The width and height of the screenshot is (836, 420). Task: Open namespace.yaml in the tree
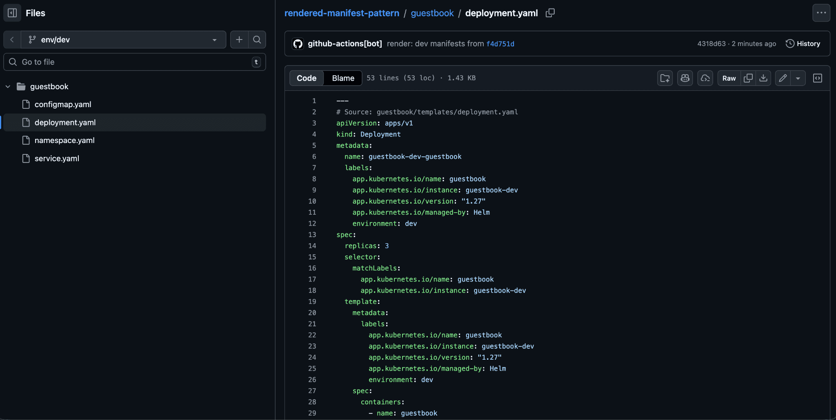click(64, 140)
